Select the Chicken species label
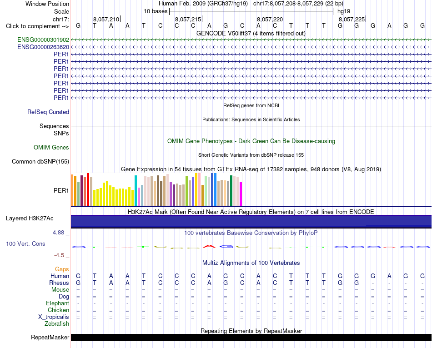Screen dimensions: 432x348 58,310
